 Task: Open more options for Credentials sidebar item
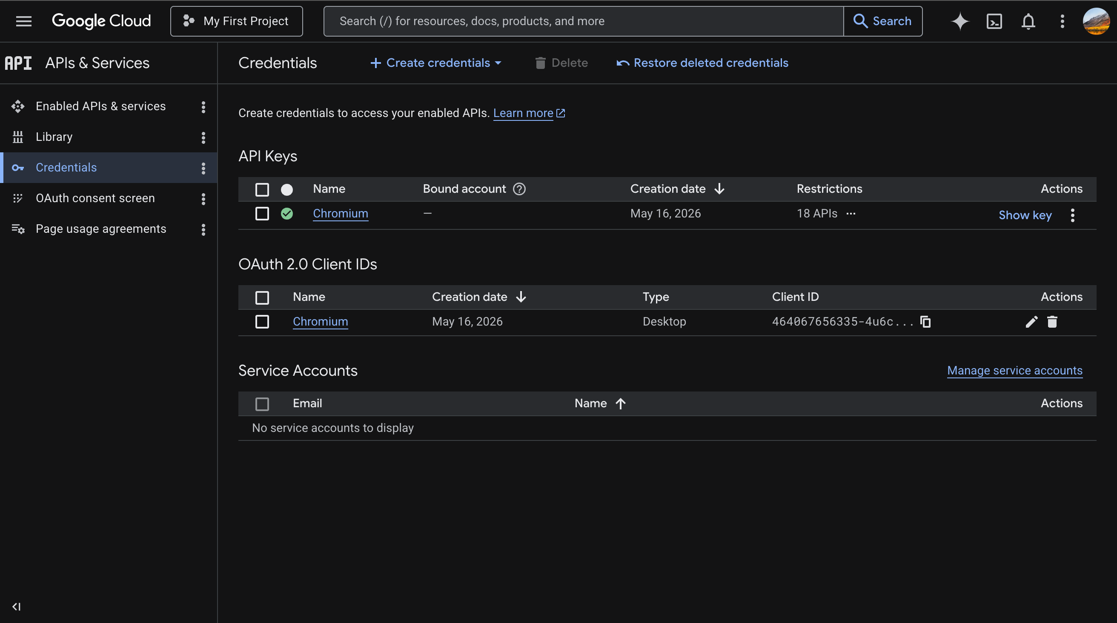(x=203, y=168)
